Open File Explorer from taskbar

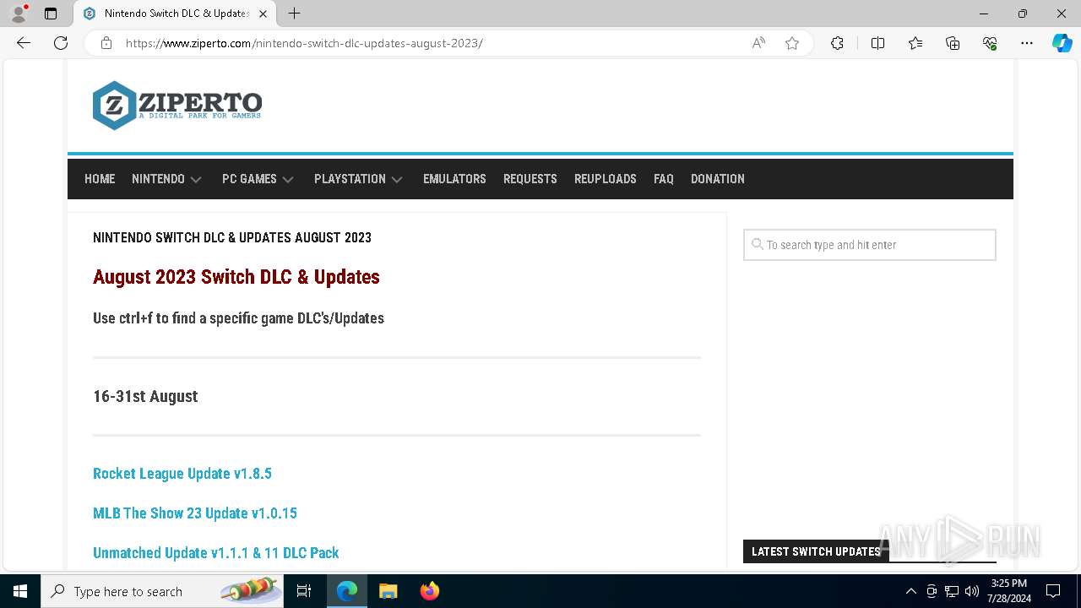tap(388, 591)
